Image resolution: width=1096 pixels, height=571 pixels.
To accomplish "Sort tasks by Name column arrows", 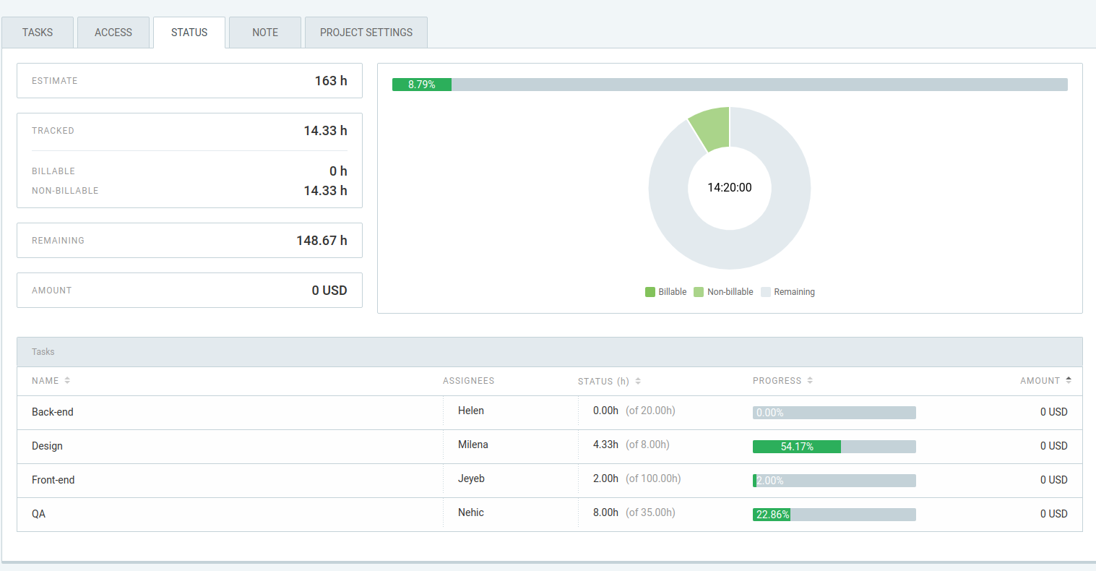I will (x=67, y=380).
